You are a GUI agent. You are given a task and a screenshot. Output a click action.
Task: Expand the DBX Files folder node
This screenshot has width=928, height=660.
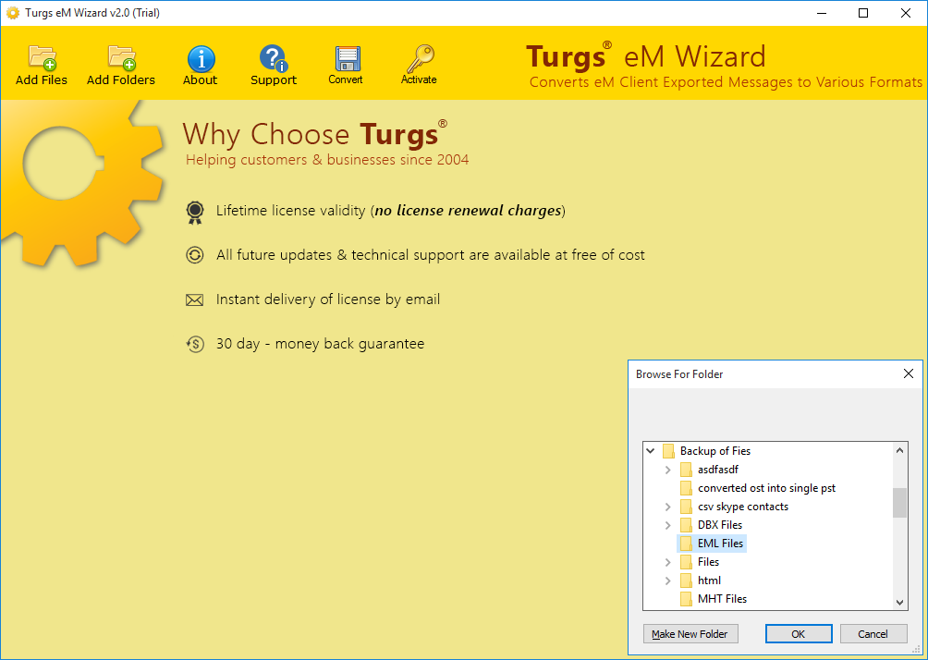[668, 525]
